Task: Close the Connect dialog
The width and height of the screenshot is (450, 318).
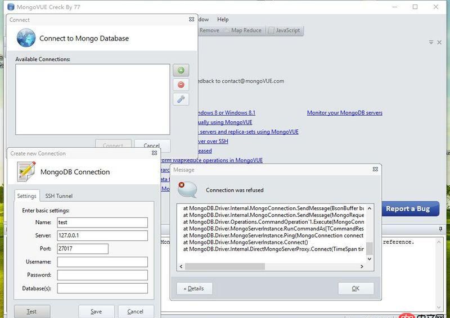Action: click(191, 19)
